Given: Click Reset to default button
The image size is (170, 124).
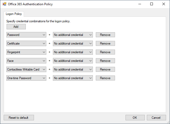Looking at the screenshot, I should (19, 117).
